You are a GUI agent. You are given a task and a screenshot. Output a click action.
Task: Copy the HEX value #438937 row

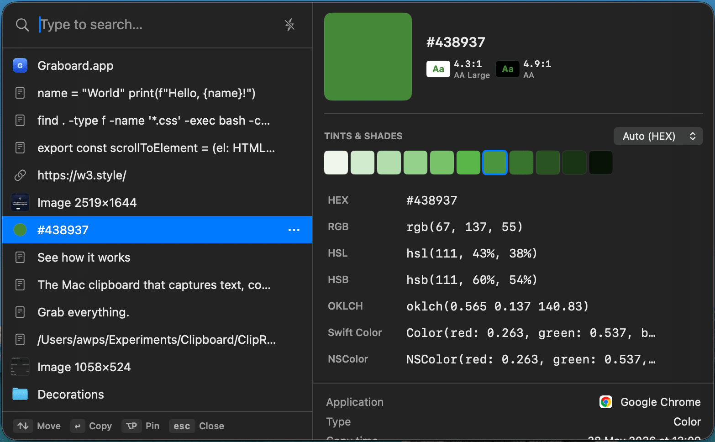(x=514, y=200)
